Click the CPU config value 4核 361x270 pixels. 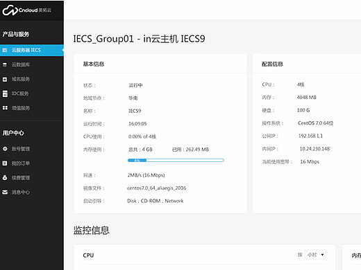tap(301, 84)
